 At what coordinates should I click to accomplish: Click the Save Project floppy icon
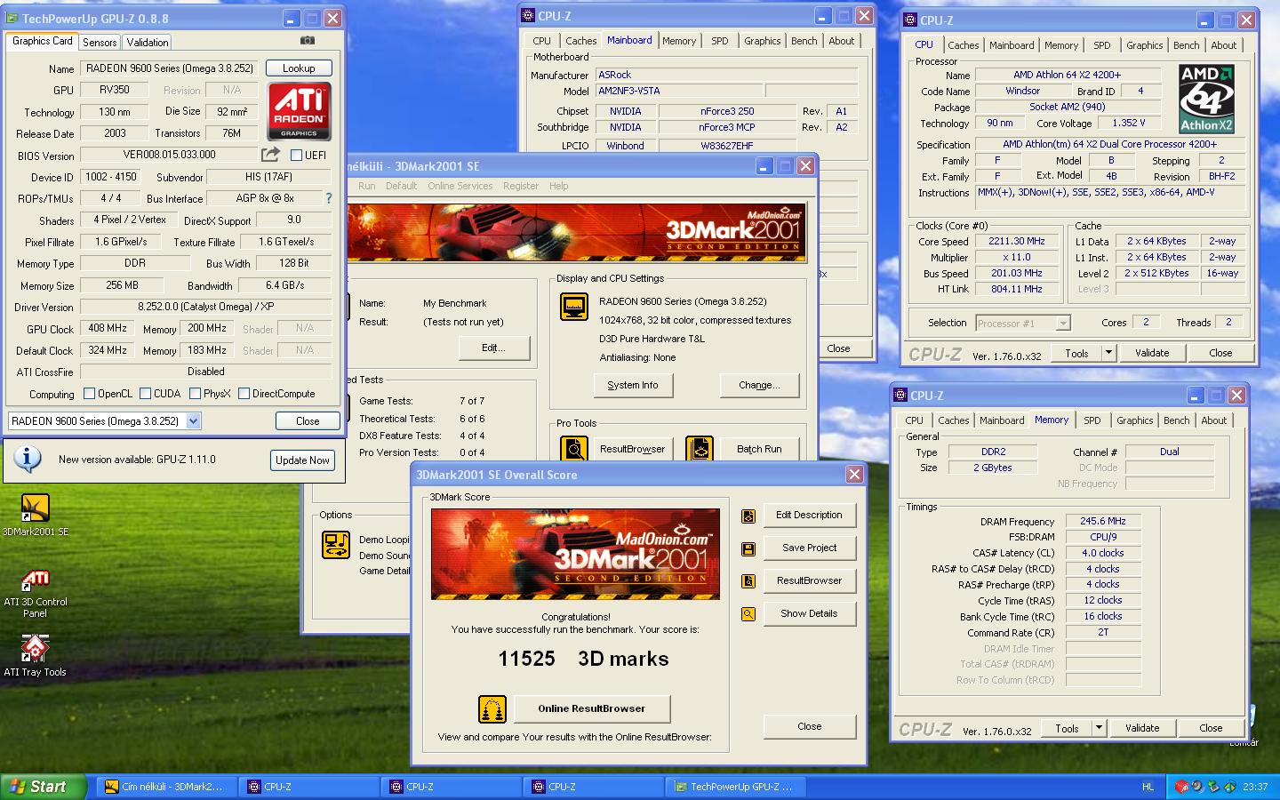point(748,548)
